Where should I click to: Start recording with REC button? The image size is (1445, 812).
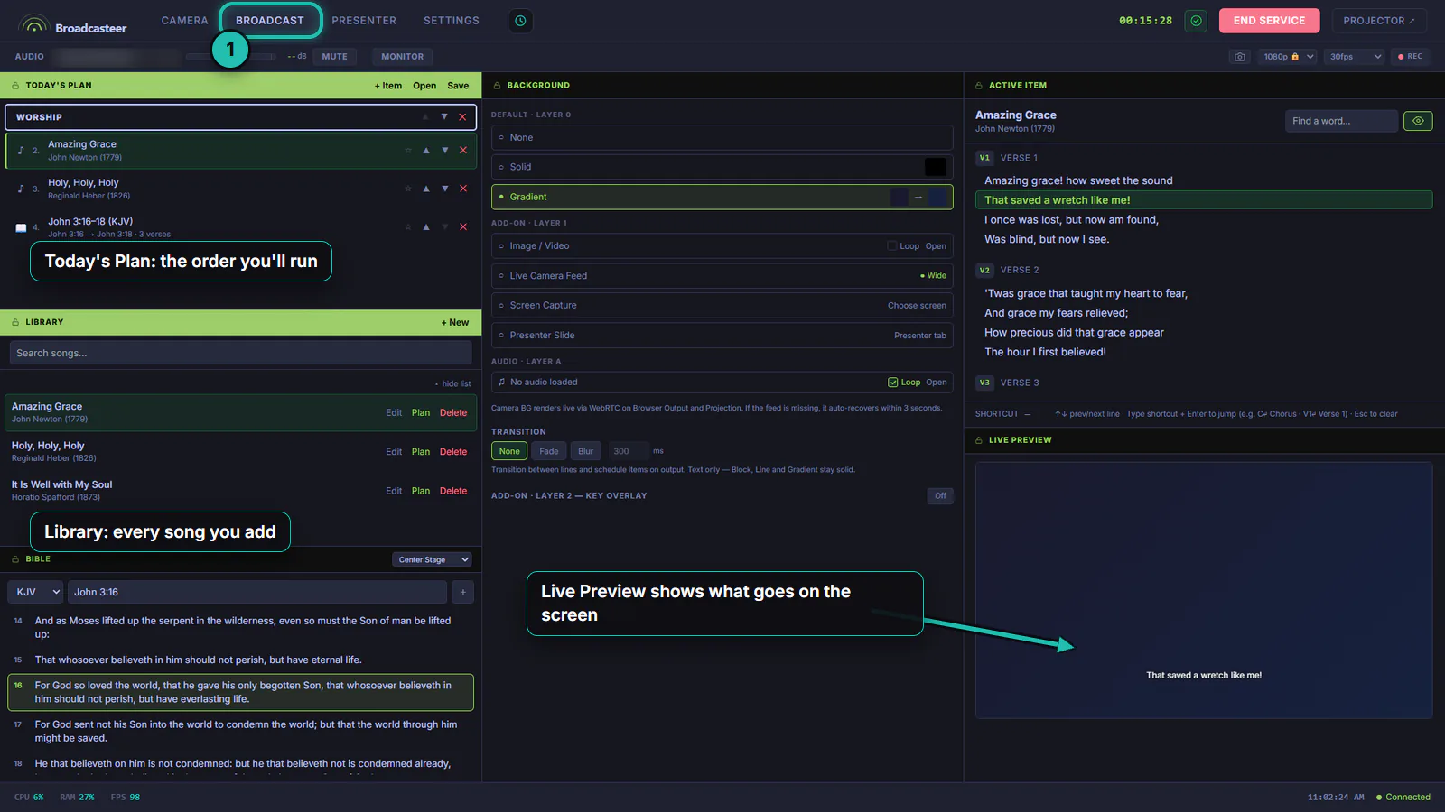[1410, 57]
